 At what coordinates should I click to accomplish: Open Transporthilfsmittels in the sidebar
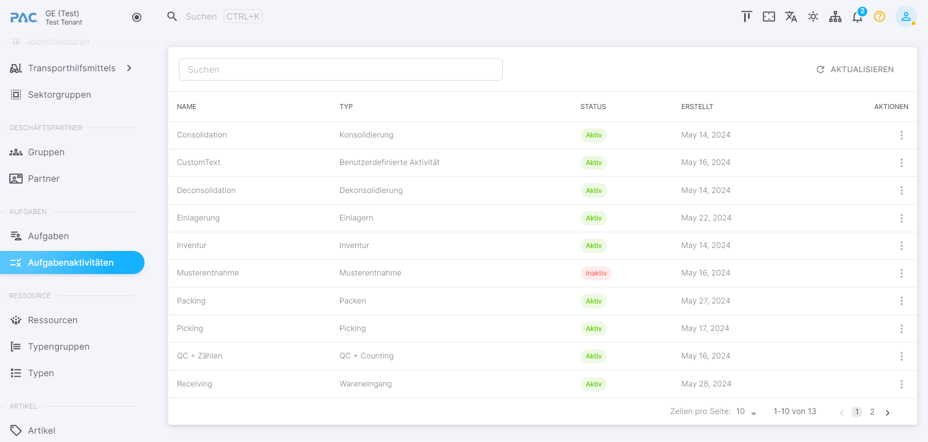click(x=72, y=68)
